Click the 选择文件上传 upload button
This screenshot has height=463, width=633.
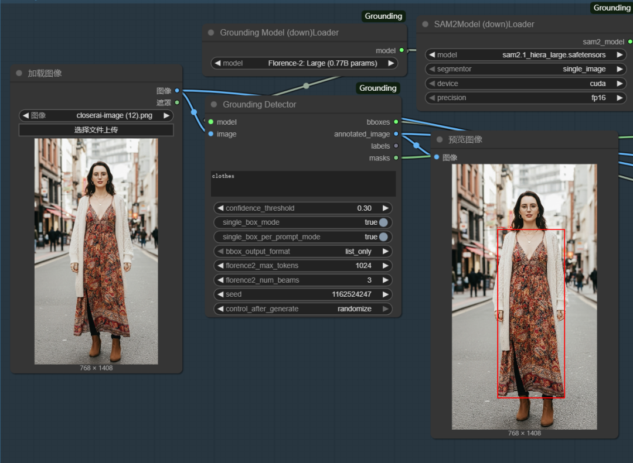pos(96,130)
